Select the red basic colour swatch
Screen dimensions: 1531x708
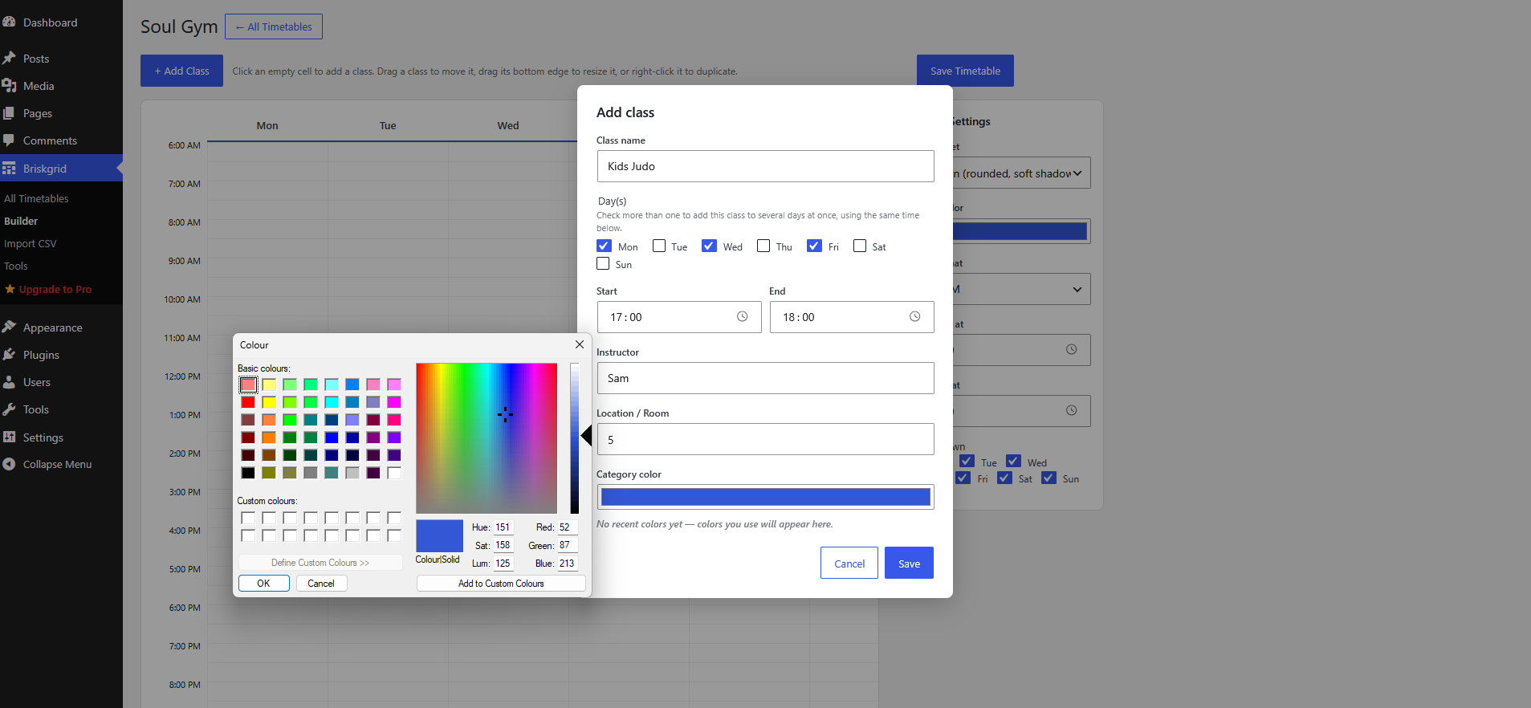[x=248, y=402]
